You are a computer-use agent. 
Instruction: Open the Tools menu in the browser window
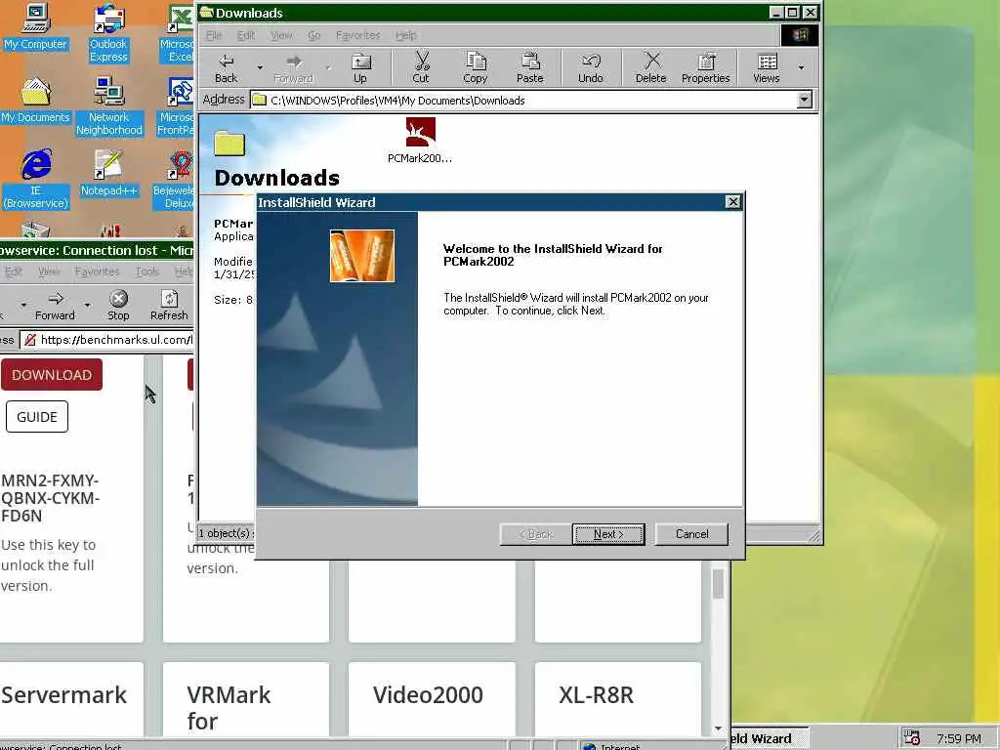(x=147, y=271)
